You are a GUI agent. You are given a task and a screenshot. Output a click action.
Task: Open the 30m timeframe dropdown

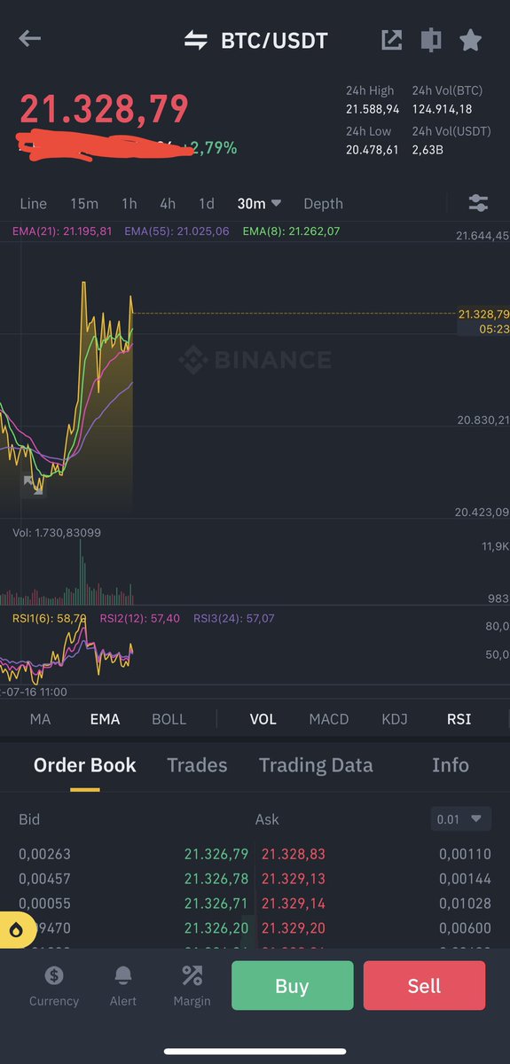coord(259,203)
